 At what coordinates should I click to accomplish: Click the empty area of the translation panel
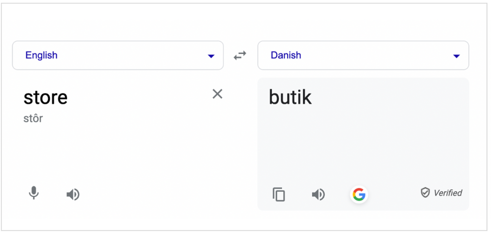pos(364,145)
